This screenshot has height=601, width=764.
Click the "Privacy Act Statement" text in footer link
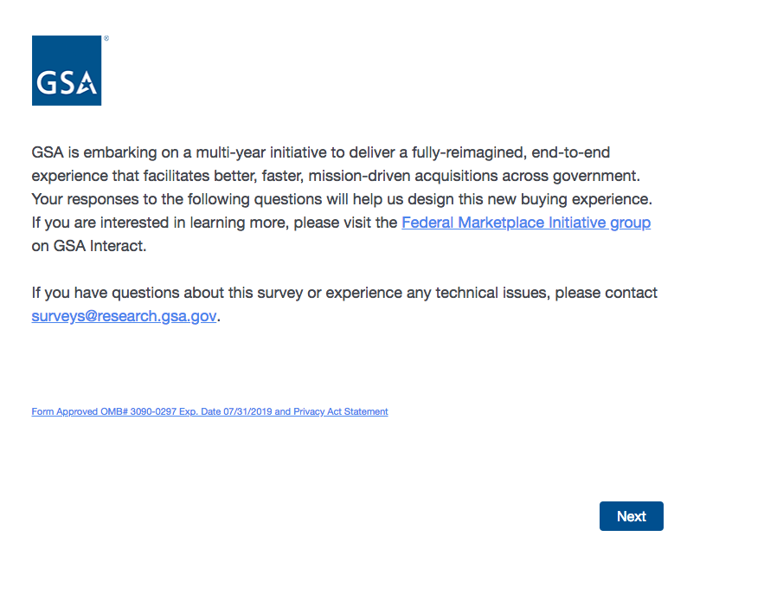click(x=340, y=412)
